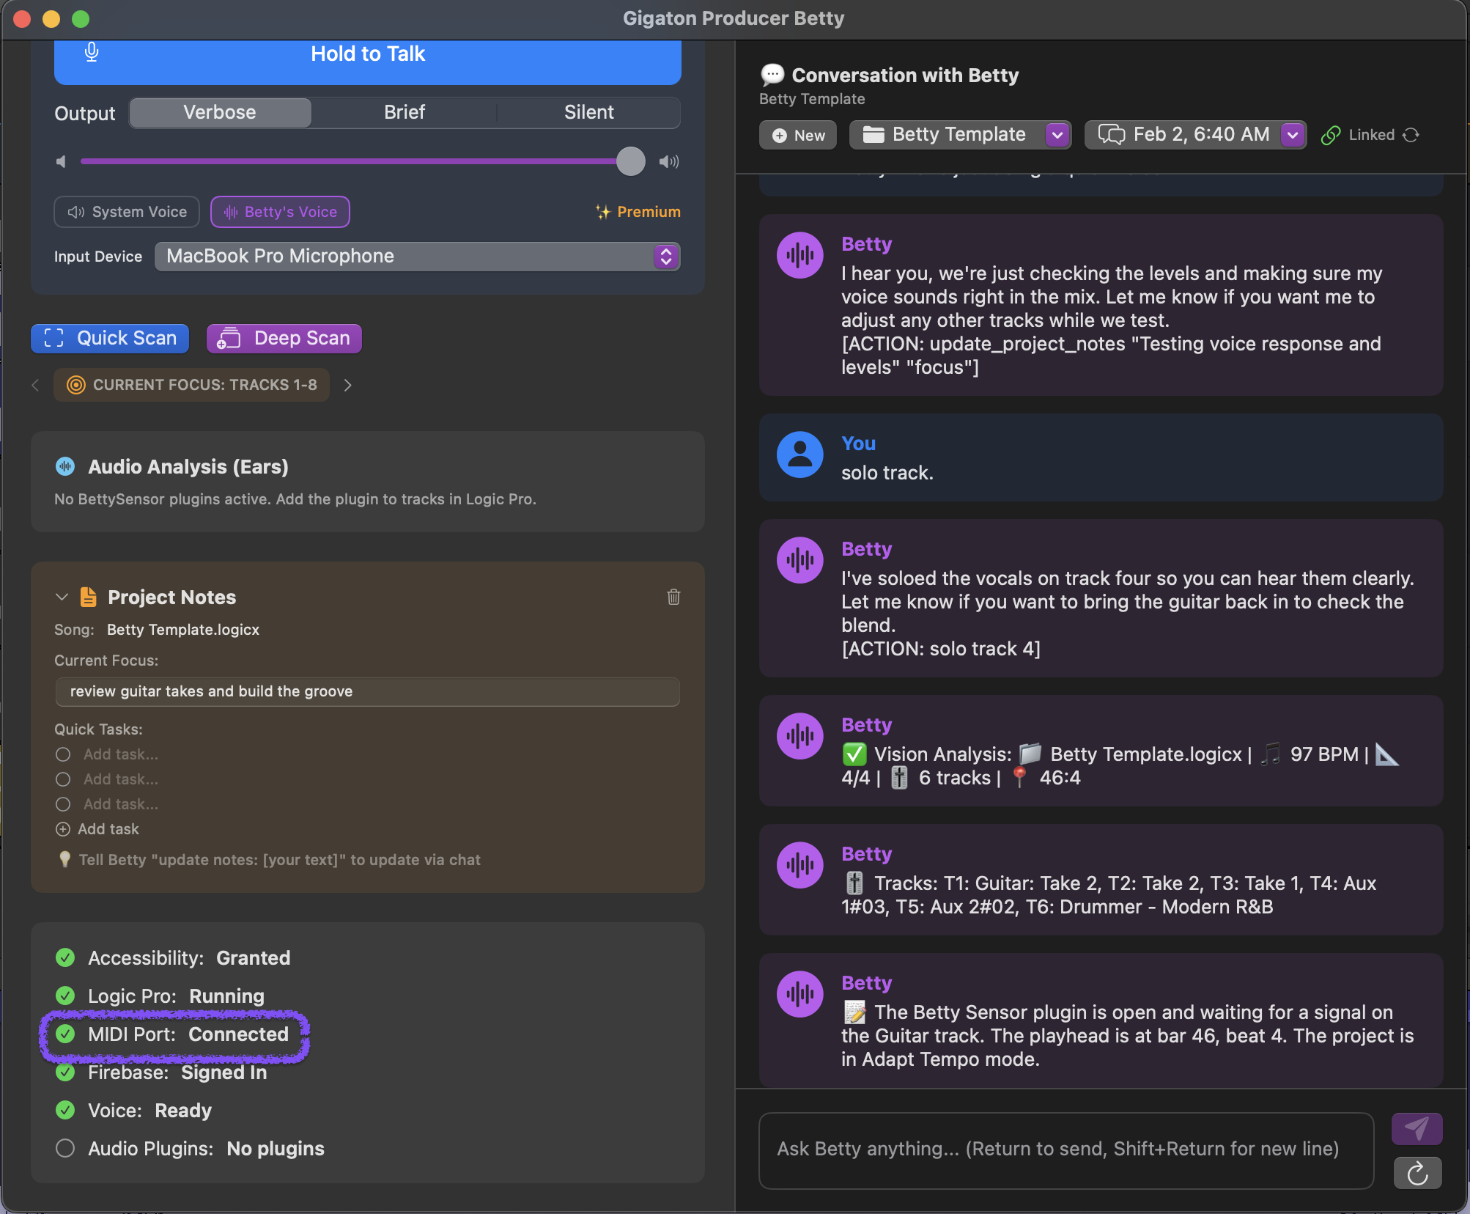Click the green Linked chain icon
The height and width of the screenshot is (1214, 1470).
[1331, 135]
